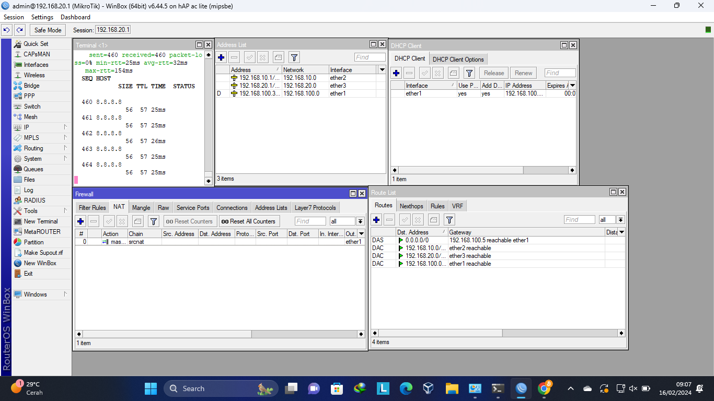Click the Undo arrow in toolbar
Viewport: 714px width, 401px height.
(x=7, y=30)
